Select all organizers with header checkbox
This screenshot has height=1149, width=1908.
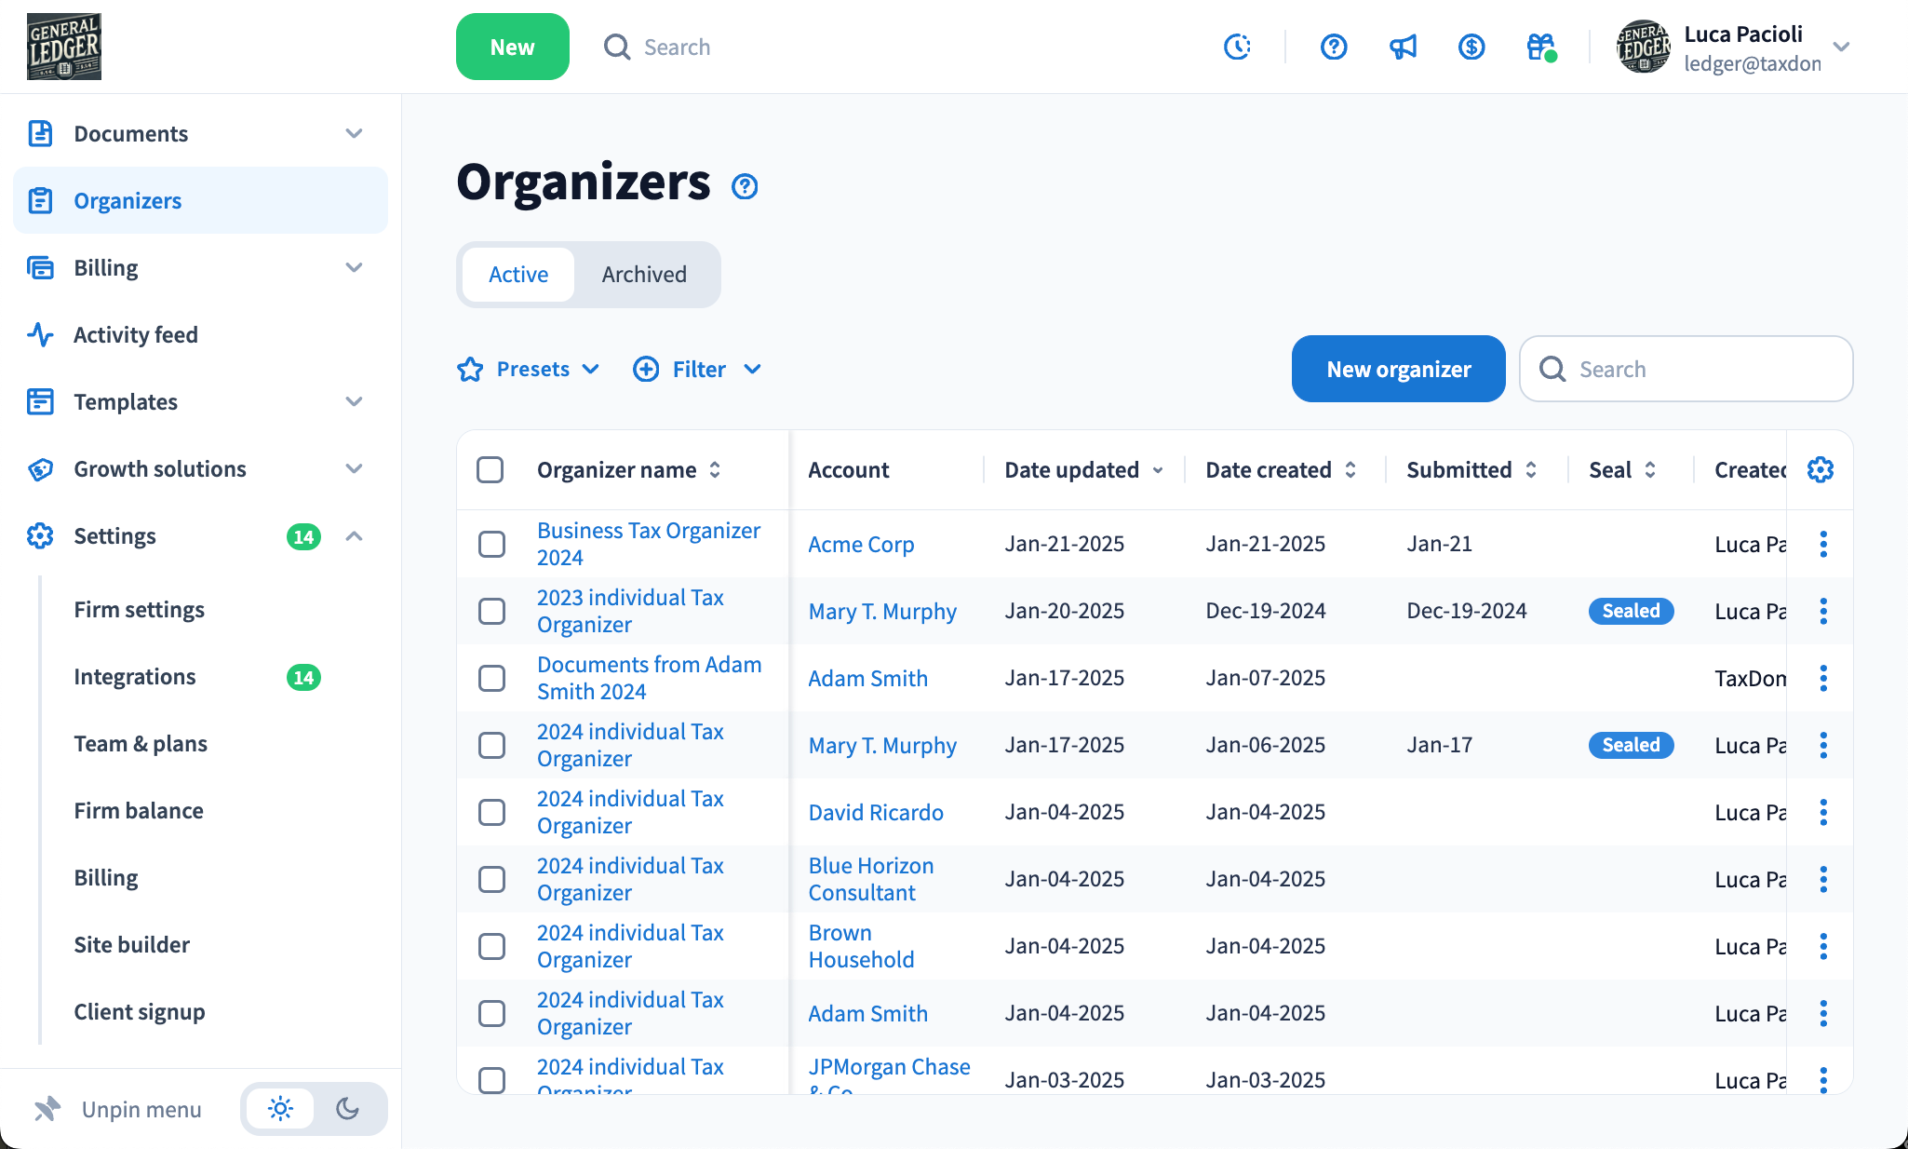(x=490, y=470)
